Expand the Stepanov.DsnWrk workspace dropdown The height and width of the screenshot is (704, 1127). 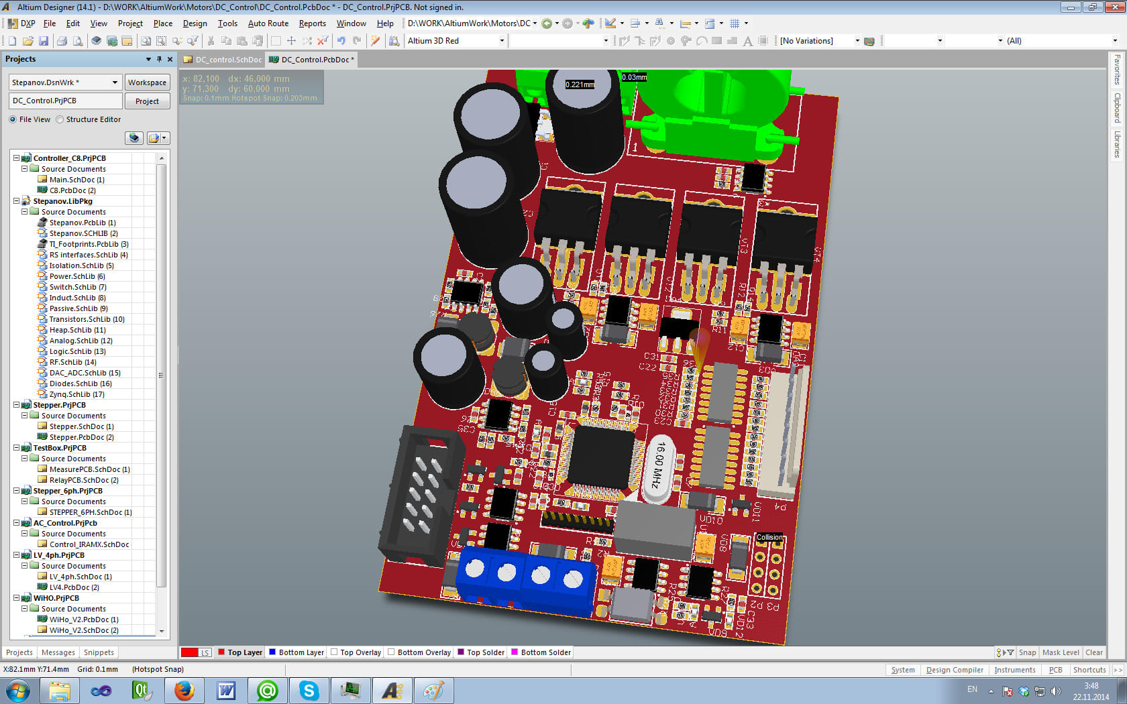[115, 82]
